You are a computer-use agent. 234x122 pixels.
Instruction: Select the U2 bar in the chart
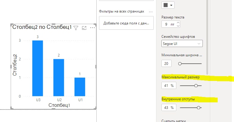pos(59,77)
